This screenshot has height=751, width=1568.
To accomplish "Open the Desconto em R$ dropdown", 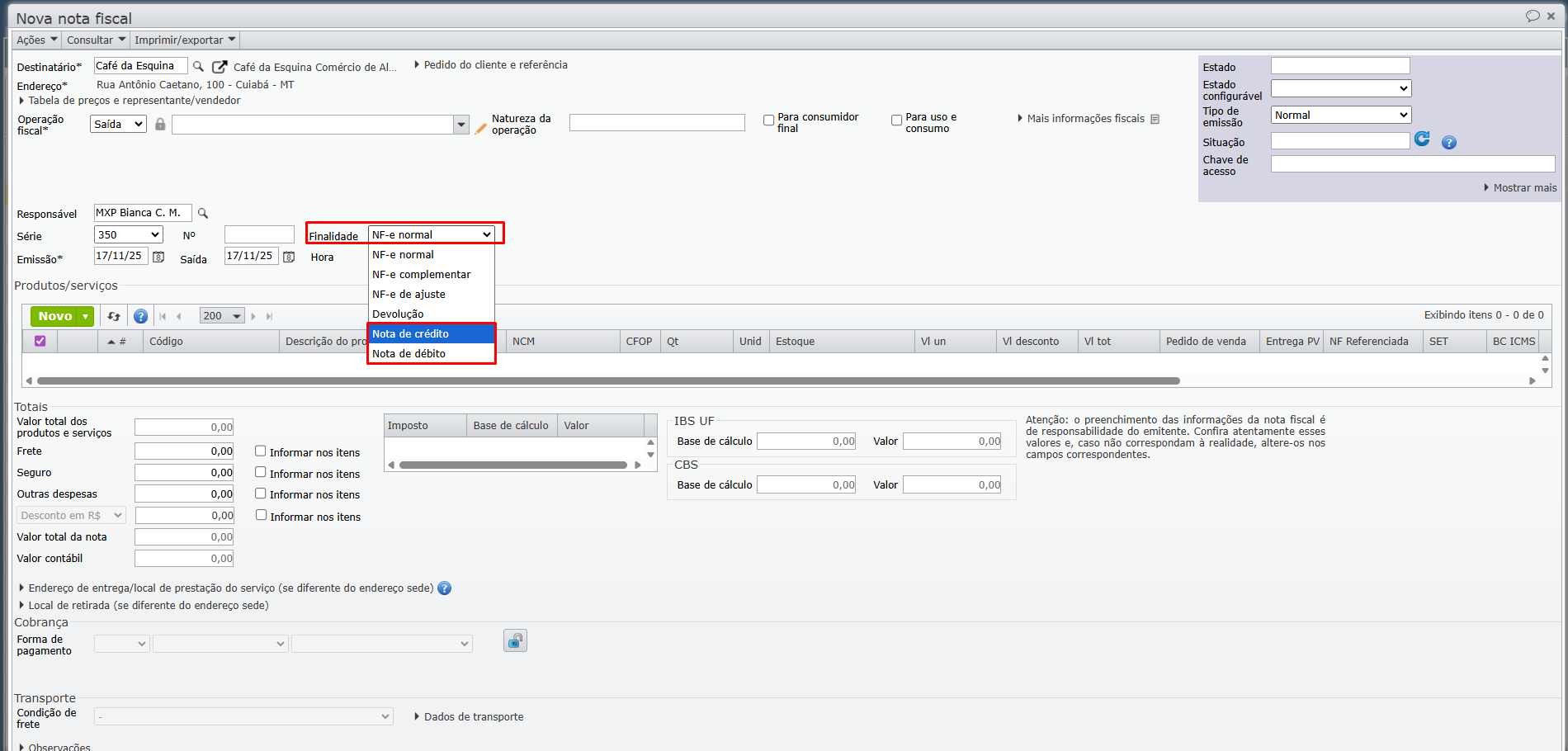I will (x=72, y=515).
